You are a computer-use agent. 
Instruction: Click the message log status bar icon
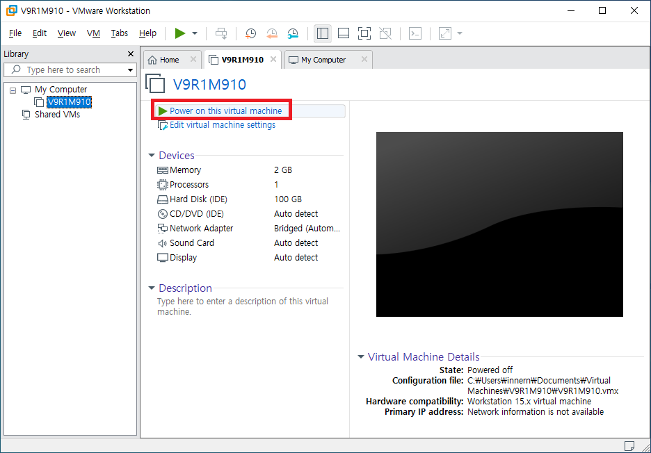point(629,445)
